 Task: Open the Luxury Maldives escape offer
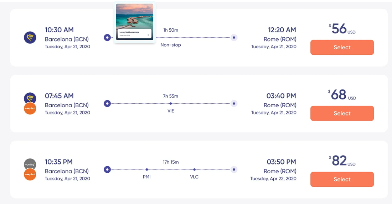pyautogui.click(x=134, y=35)
